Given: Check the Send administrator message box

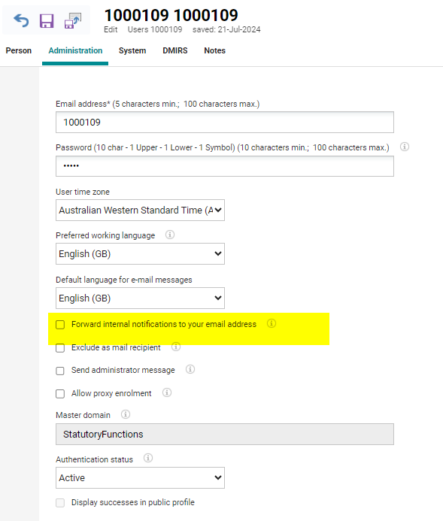Looking at the screenshot, I should click(60, 371).
